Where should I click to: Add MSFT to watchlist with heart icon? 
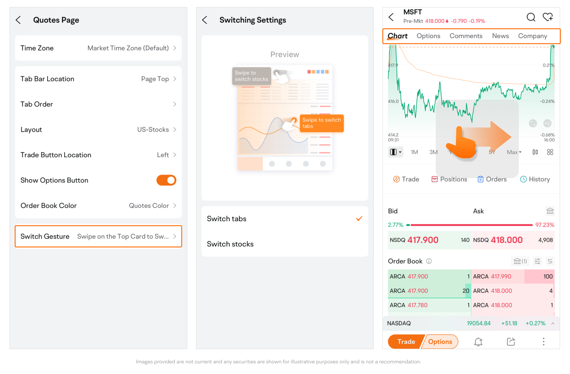(x=548, y=17)
